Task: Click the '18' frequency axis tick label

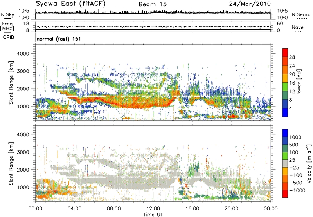Action: [x=26, y=24]
